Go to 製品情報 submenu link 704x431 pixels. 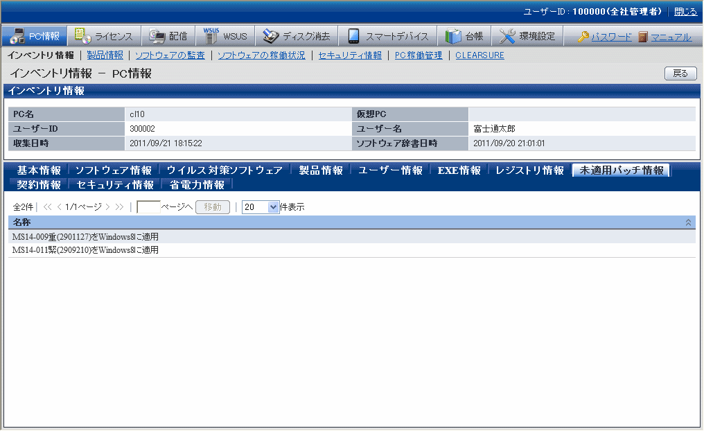tap(105, 55)
